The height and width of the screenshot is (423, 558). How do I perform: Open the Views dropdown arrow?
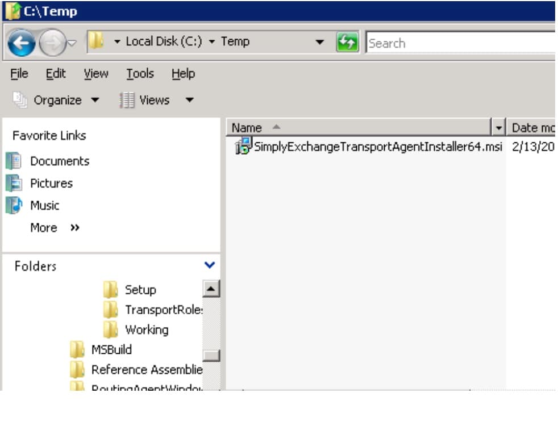[x=190, y=100]
